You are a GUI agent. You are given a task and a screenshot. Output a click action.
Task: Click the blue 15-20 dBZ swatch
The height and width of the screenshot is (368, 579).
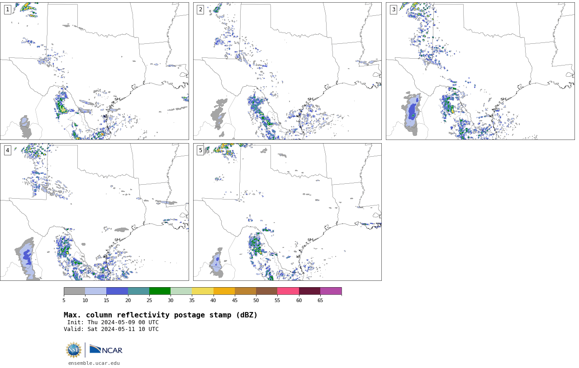click(x=117, y=291)
